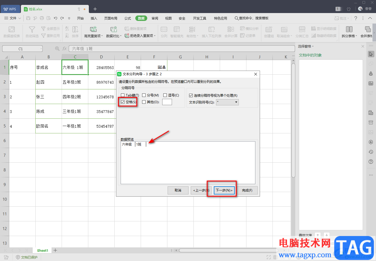Click the vertical scrollbar of the sheet
This screenshot has width=376, height=261.
click(x=293, y=120)
